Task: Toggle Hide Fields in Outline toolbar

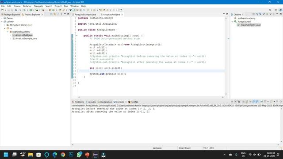Action: click(x=260, y=14)
